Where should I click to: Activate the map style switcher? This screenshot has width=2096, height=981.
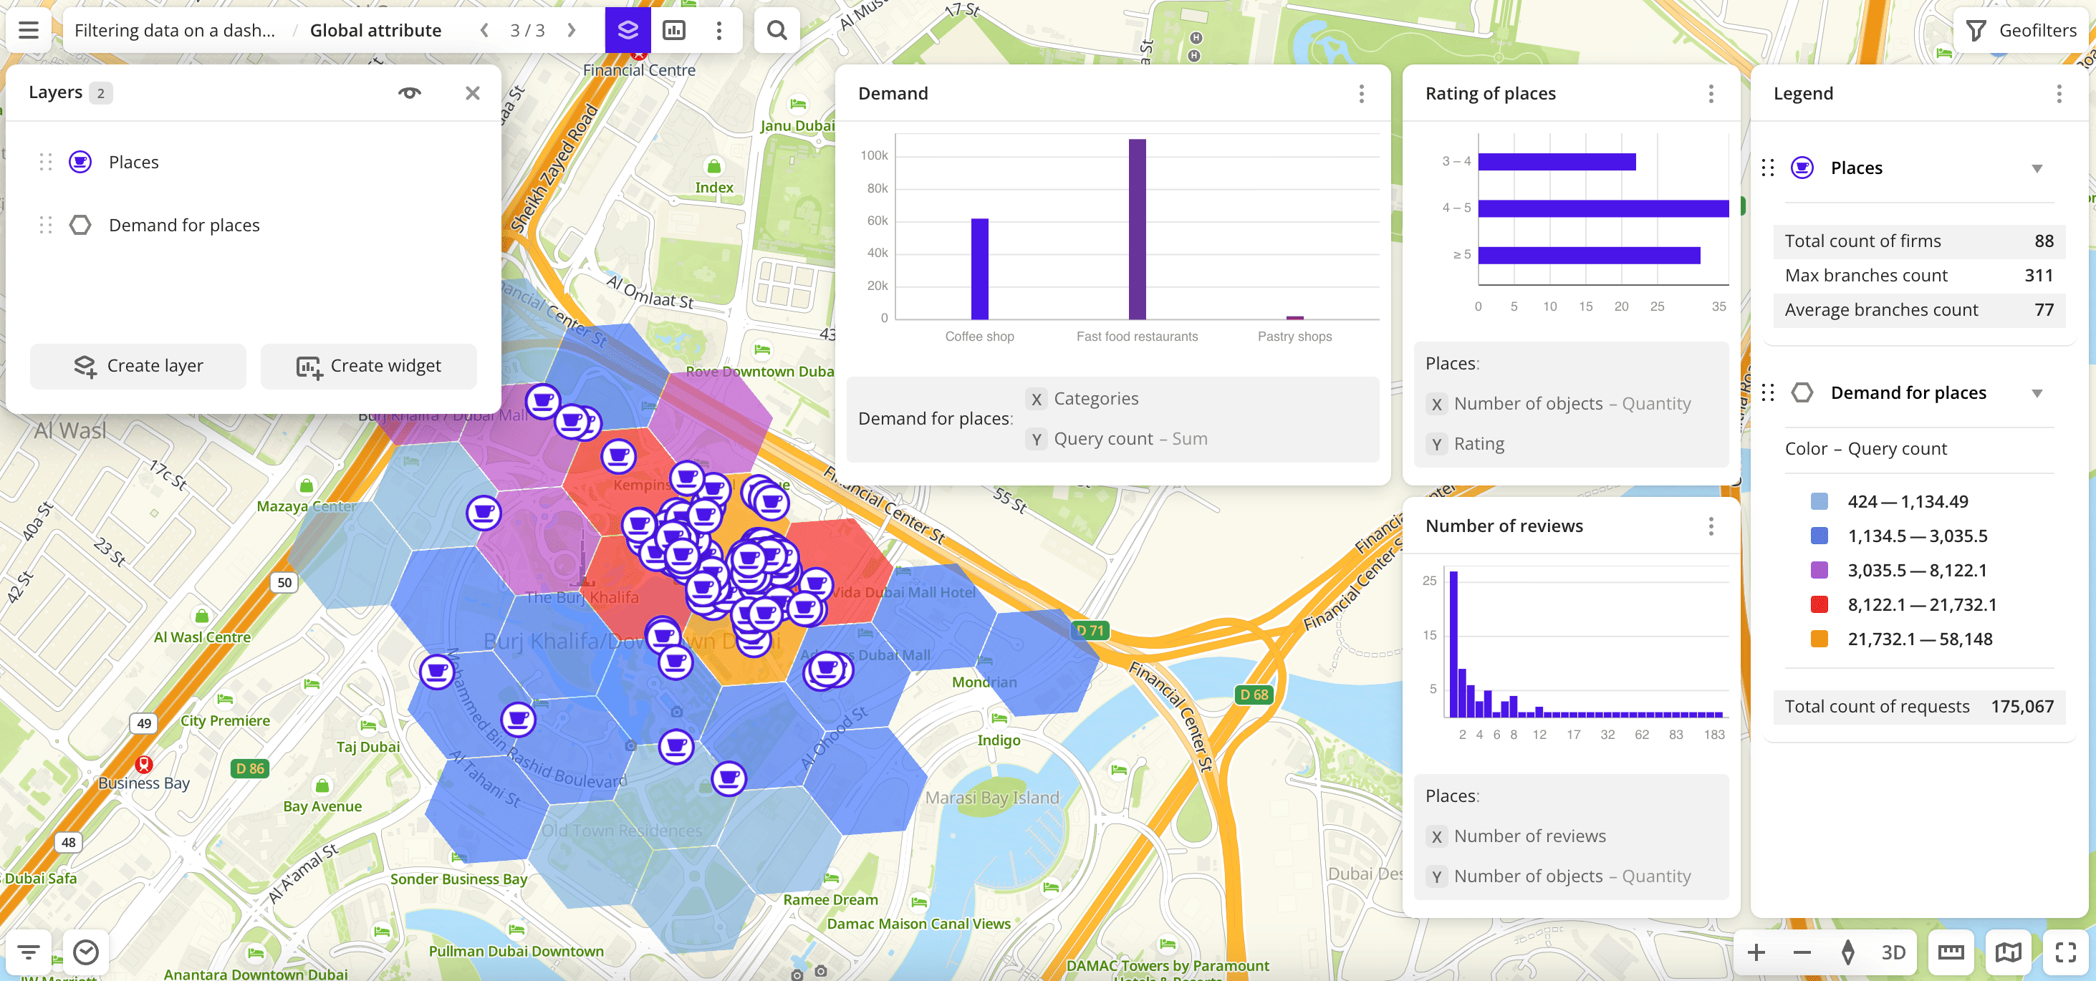[2009, 952]
